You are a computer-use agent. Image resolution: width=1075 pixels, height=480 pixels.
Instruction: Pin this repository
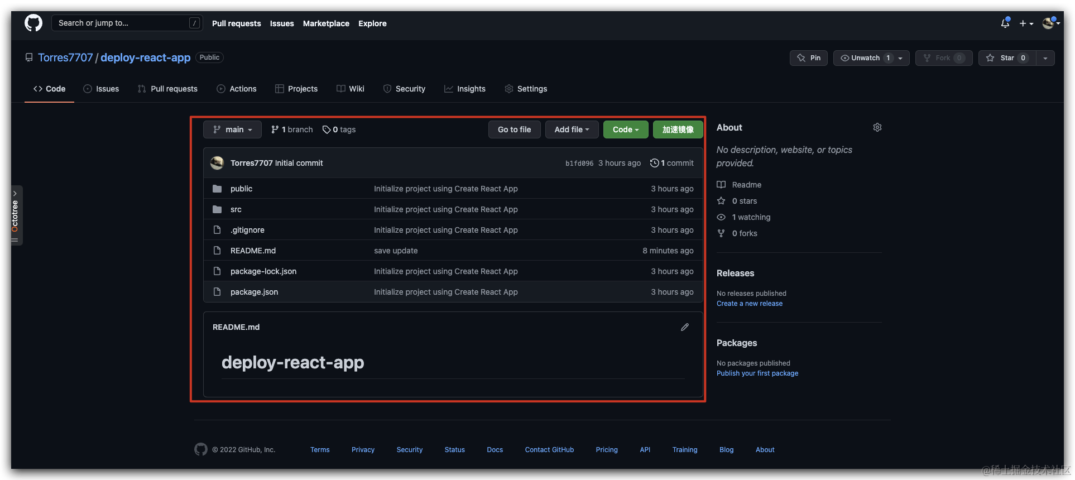click(809, 58)
